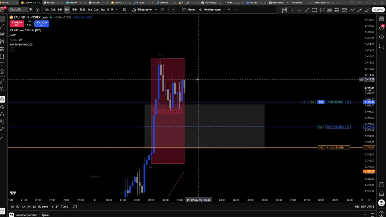
Task: Select the vertical line favorite tool
Action: (x=292, y=10)
